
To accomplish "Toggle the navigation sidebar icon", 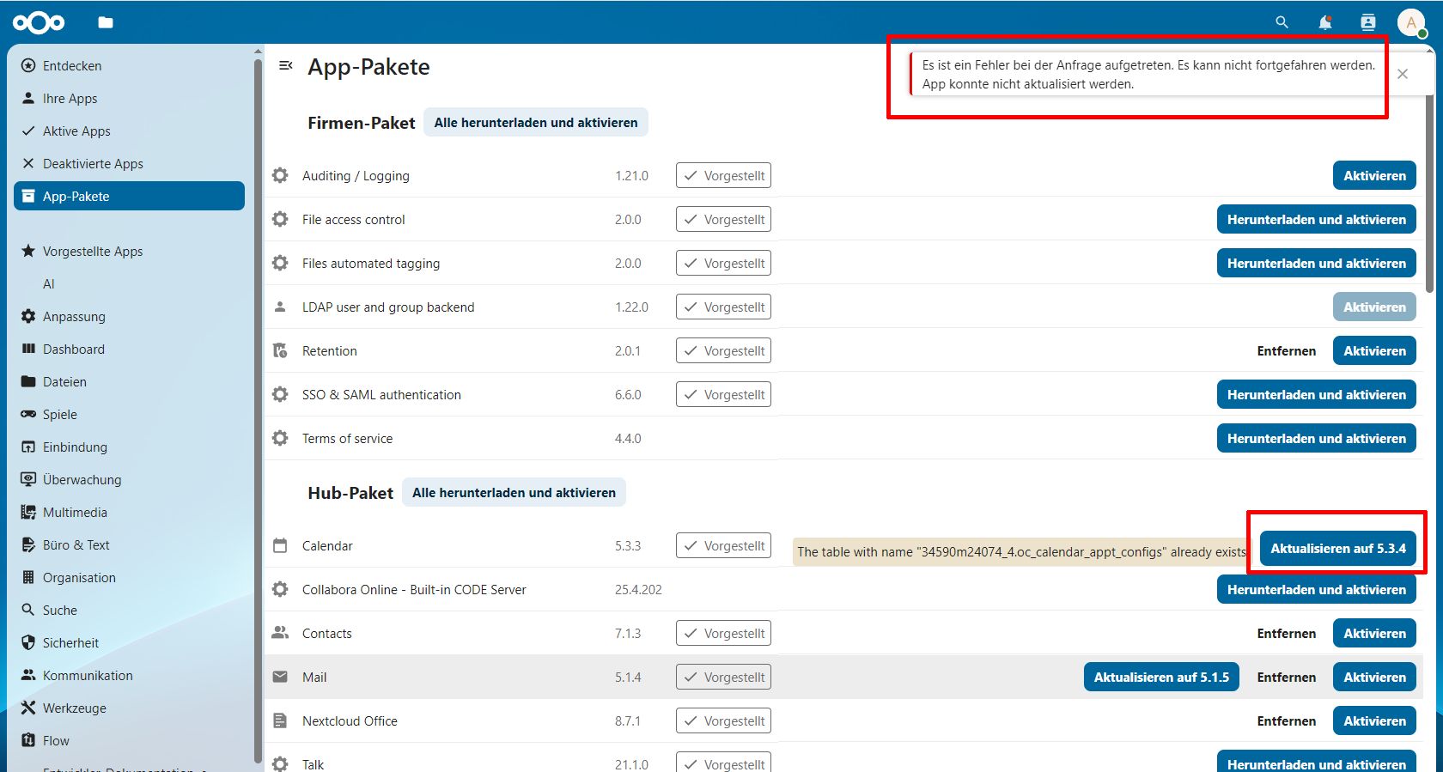I will coord(286,65).
